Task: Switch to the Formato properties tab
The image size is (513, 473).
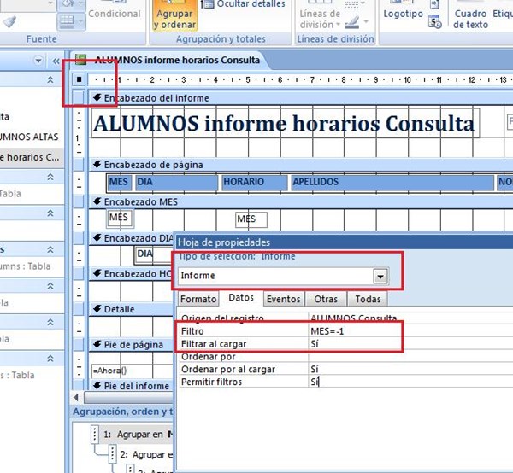Action: 198,300
